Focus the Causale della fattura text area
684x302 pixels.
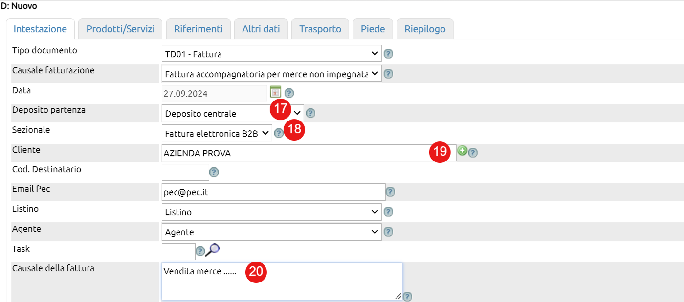(282, 282)
